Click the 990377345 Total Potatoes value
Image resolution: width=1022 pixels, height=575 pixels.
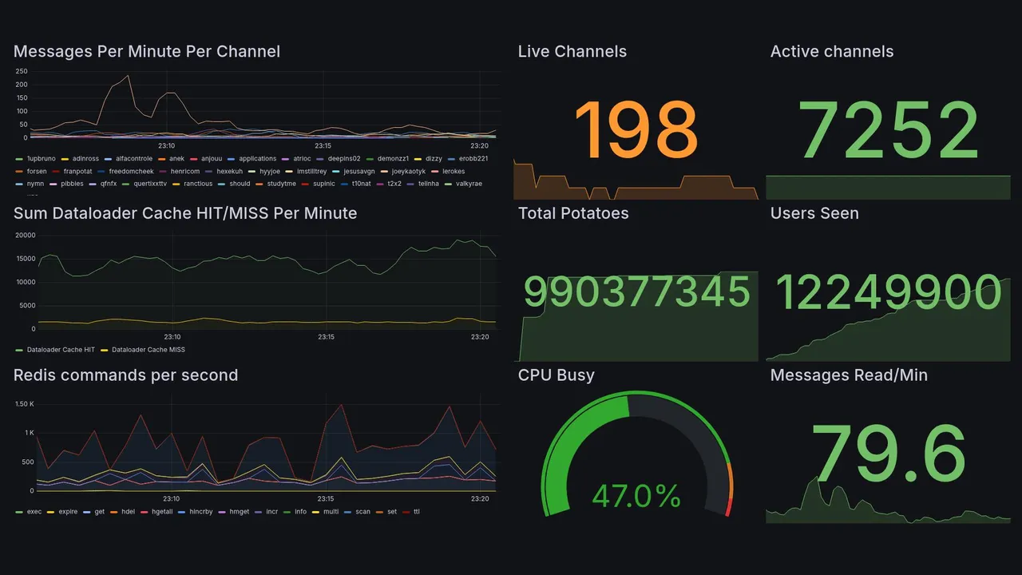[636, 291]
